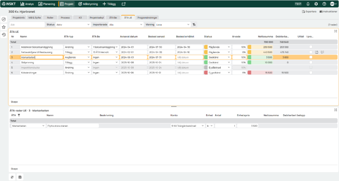Viewport: 339px width, 181px height.
Task: Open the help question mark icon
Action: click(324, 4)
